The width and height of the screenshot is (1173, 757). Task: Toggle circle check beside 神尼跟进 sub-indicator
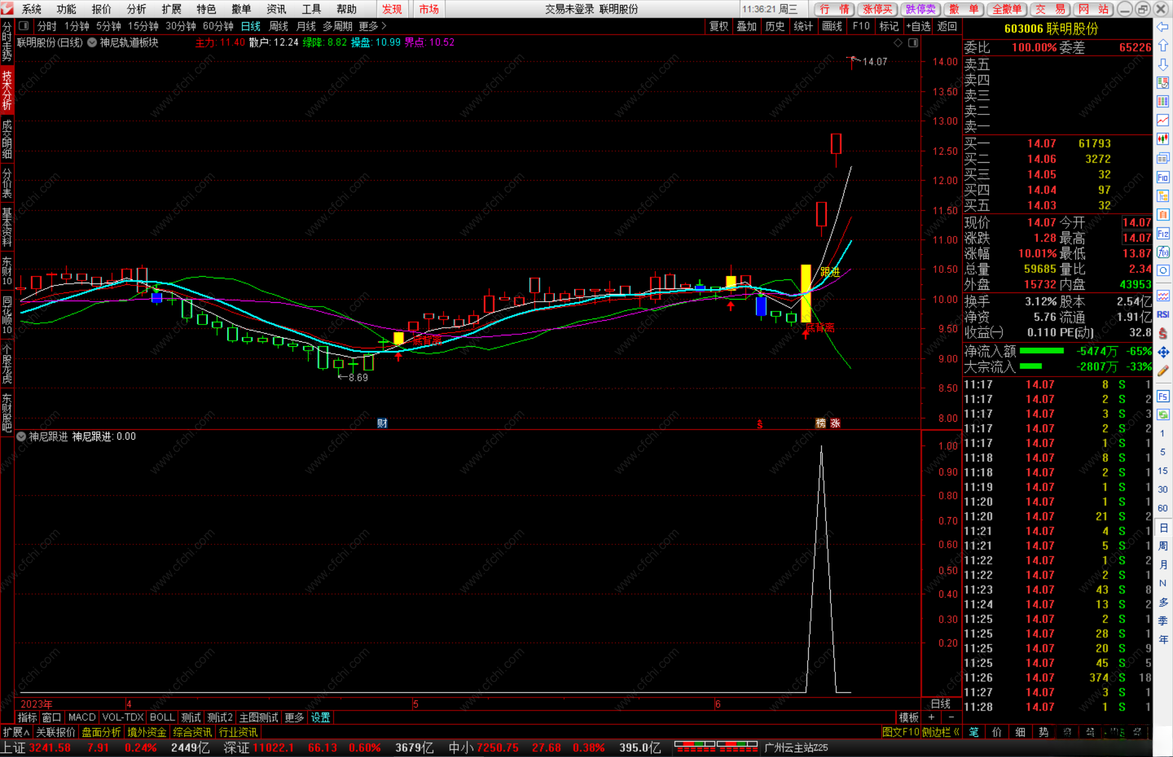tap(21, 436)
